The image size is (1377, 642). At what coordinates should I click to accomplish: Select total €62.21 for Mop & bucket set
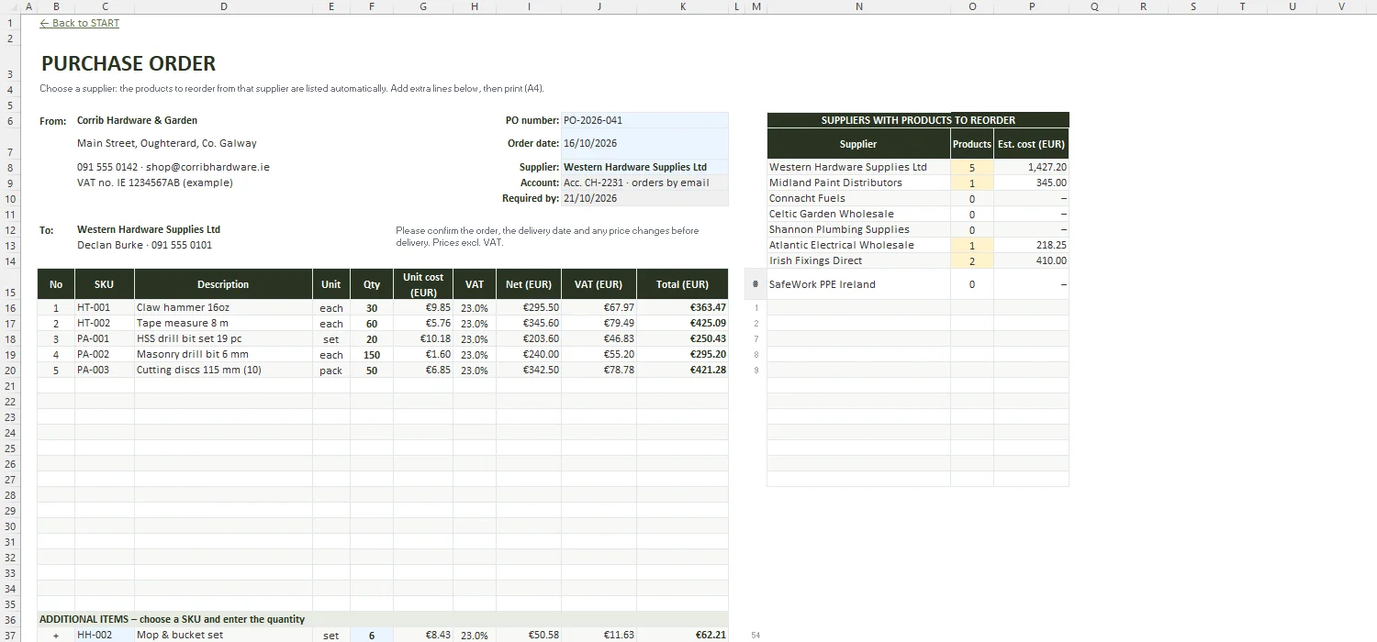(682, 635)
